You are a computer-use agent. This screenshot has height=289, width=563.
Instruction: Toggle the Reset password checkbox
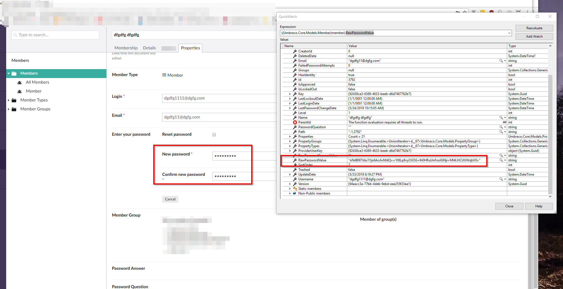click(x=214, y=135)
